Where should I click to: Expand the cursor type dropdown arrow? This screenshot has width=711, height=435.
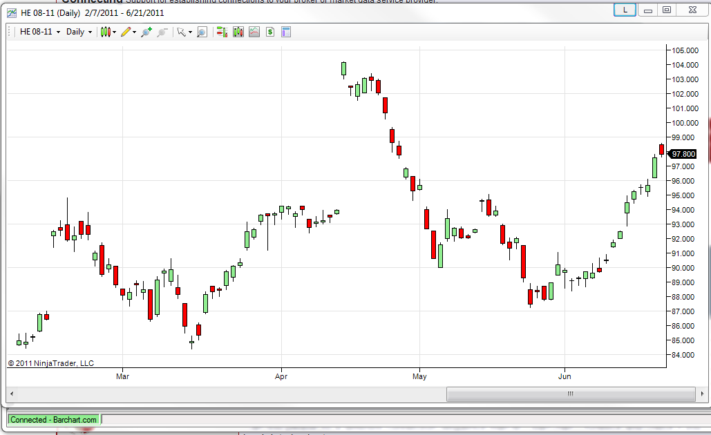pyautogui.click(x=190, y=32)
